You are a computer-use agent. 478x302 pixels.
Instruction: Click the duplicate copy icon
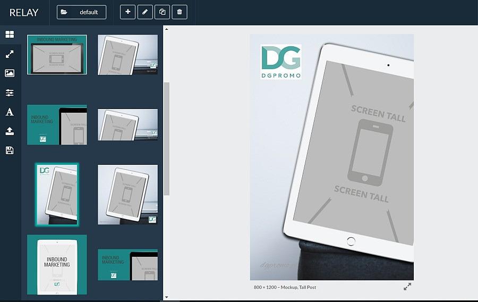click(162, 12)
